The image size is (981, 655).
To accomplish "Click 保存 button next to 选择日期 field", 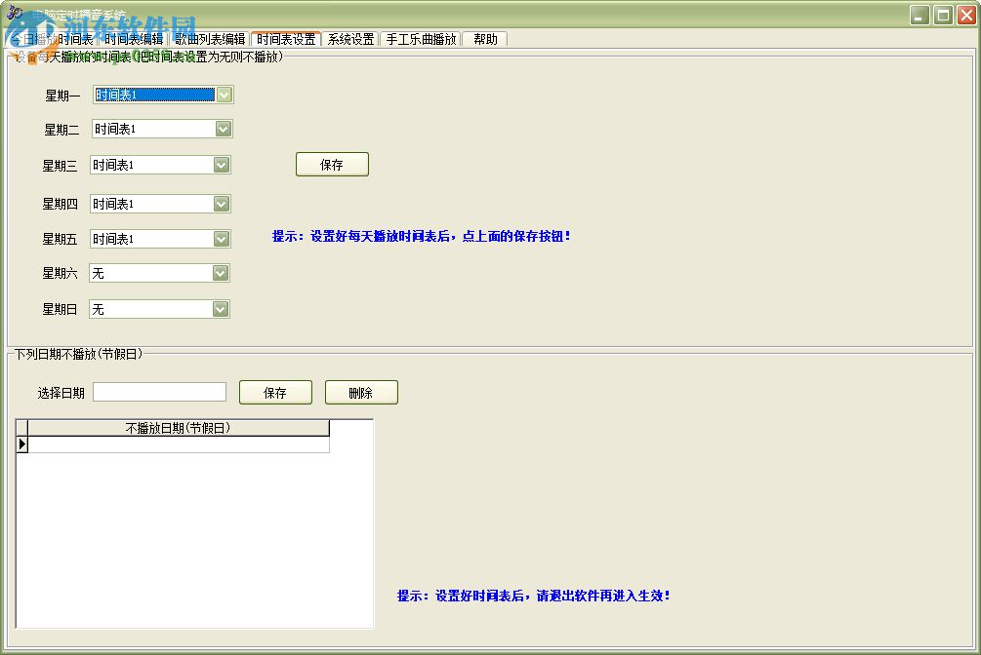I will pos(275,393).
